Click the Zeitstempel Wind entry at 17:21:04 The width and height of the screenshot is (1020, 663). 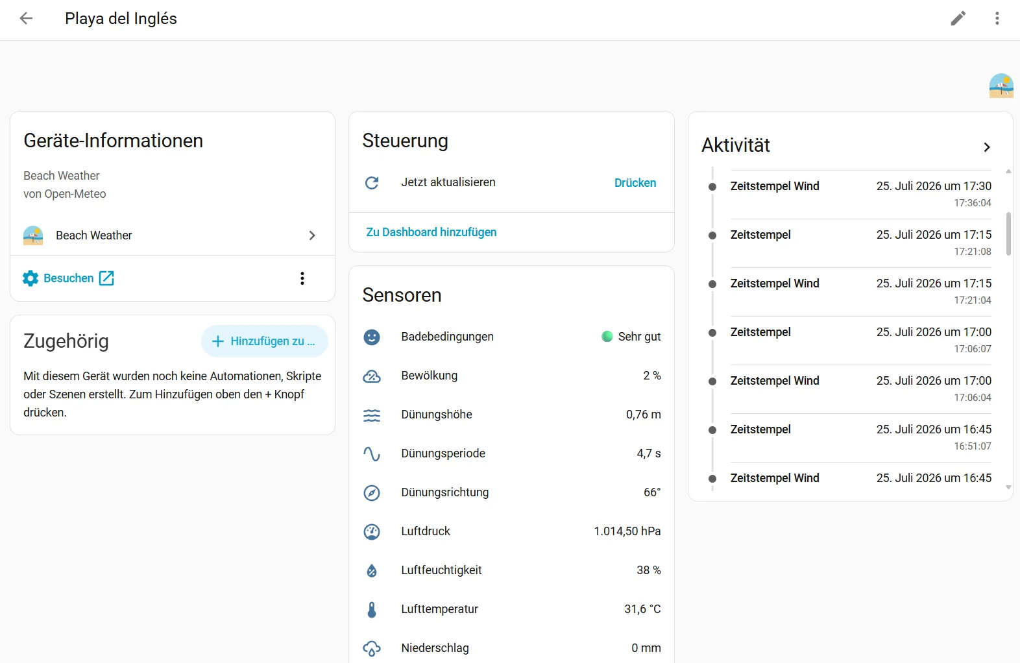click(x=861, y=292)
